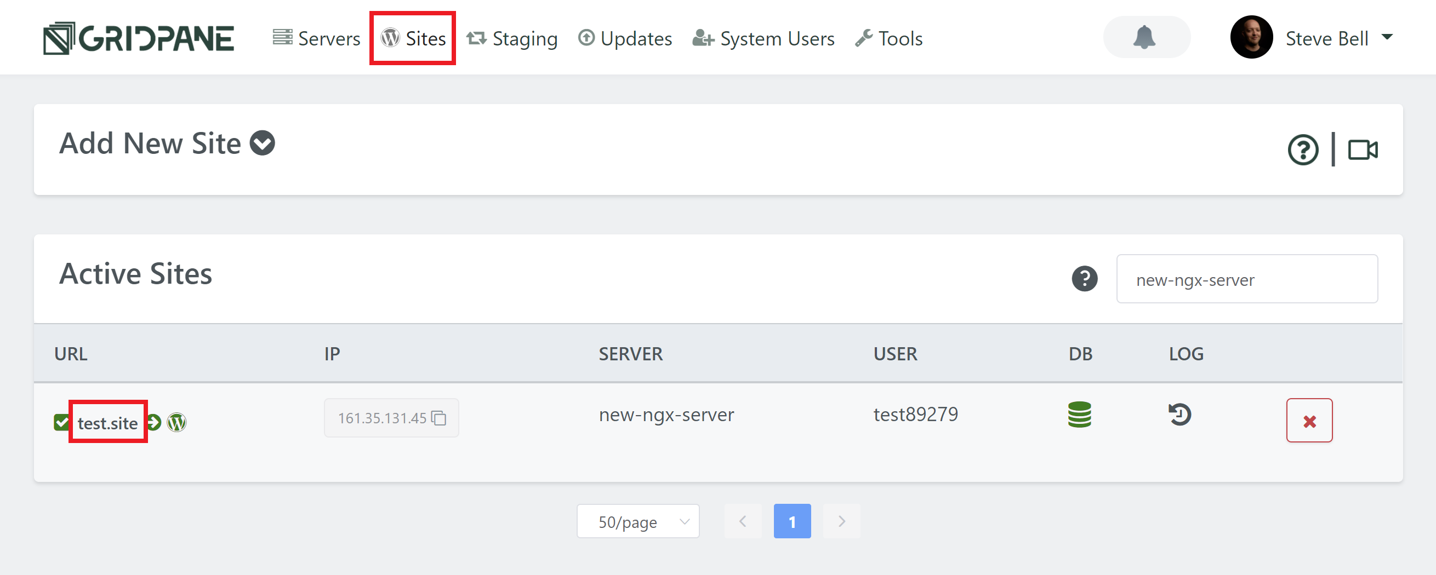Viewport: 1436px width, 575px height.
Task: Open the Sites menu item
Action: pos(413,38)
